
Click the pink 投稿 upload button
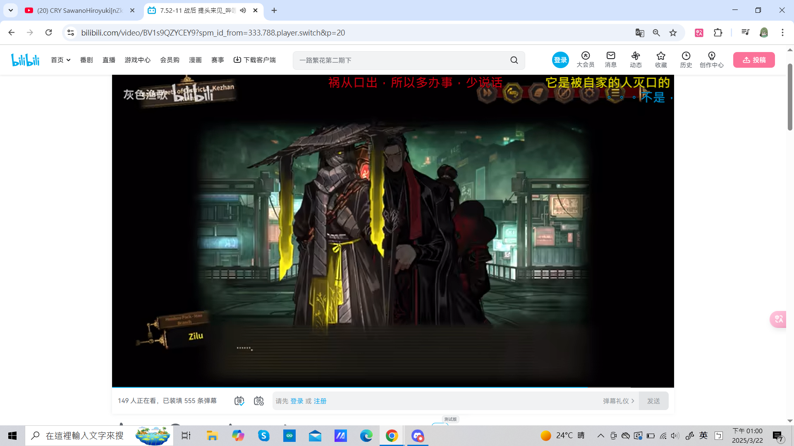pos(754,60)
